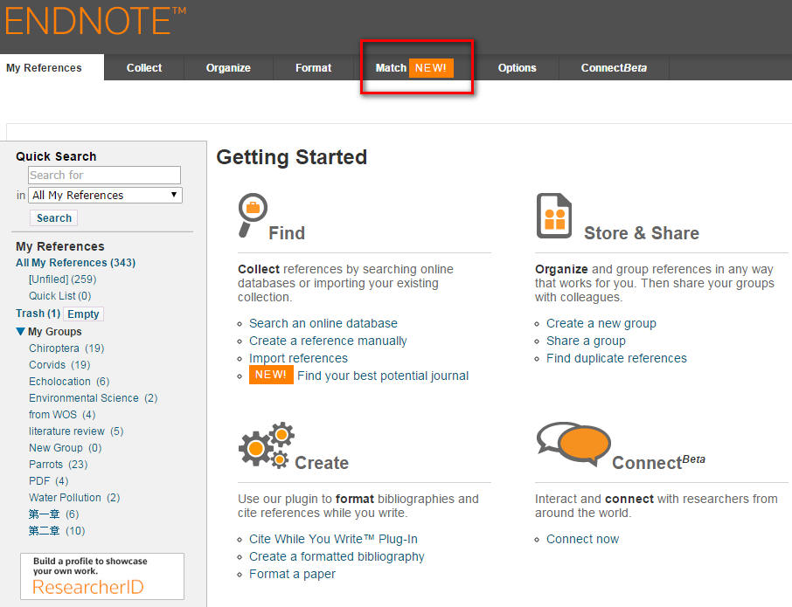
Task: Select the Echolocation group
Action: pyautogui.click(x=69, y=382)
